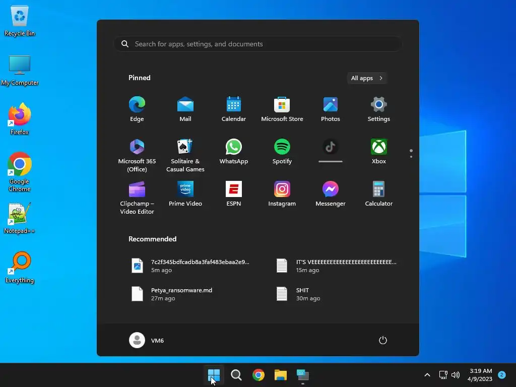This screenshot has width=516, height=387.
Task: Launch the Photos app
Action: coord(331,109)
